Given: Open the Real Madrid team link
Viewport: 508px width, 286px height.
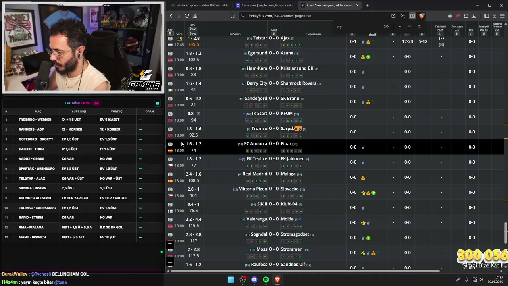Looking at the screenshot, I should tap(255, 174).
